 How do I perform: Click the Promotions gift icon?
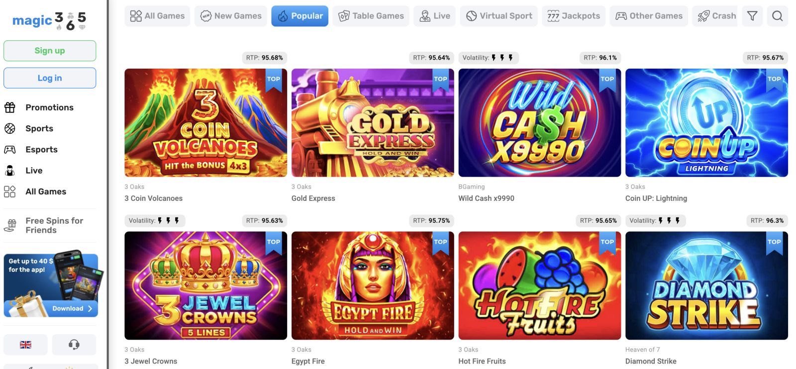click(x=10, y=107)
